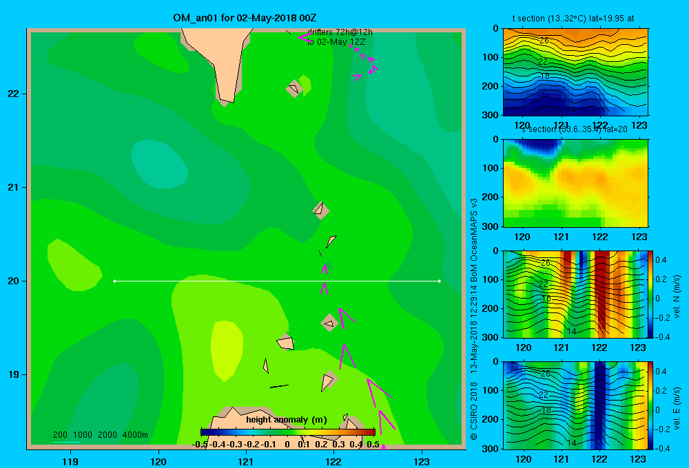The height and width of the screenshot is (468, 689).
Task: Select the 'drifters 72h@12h' annotation text
Action: click(340, 32)
